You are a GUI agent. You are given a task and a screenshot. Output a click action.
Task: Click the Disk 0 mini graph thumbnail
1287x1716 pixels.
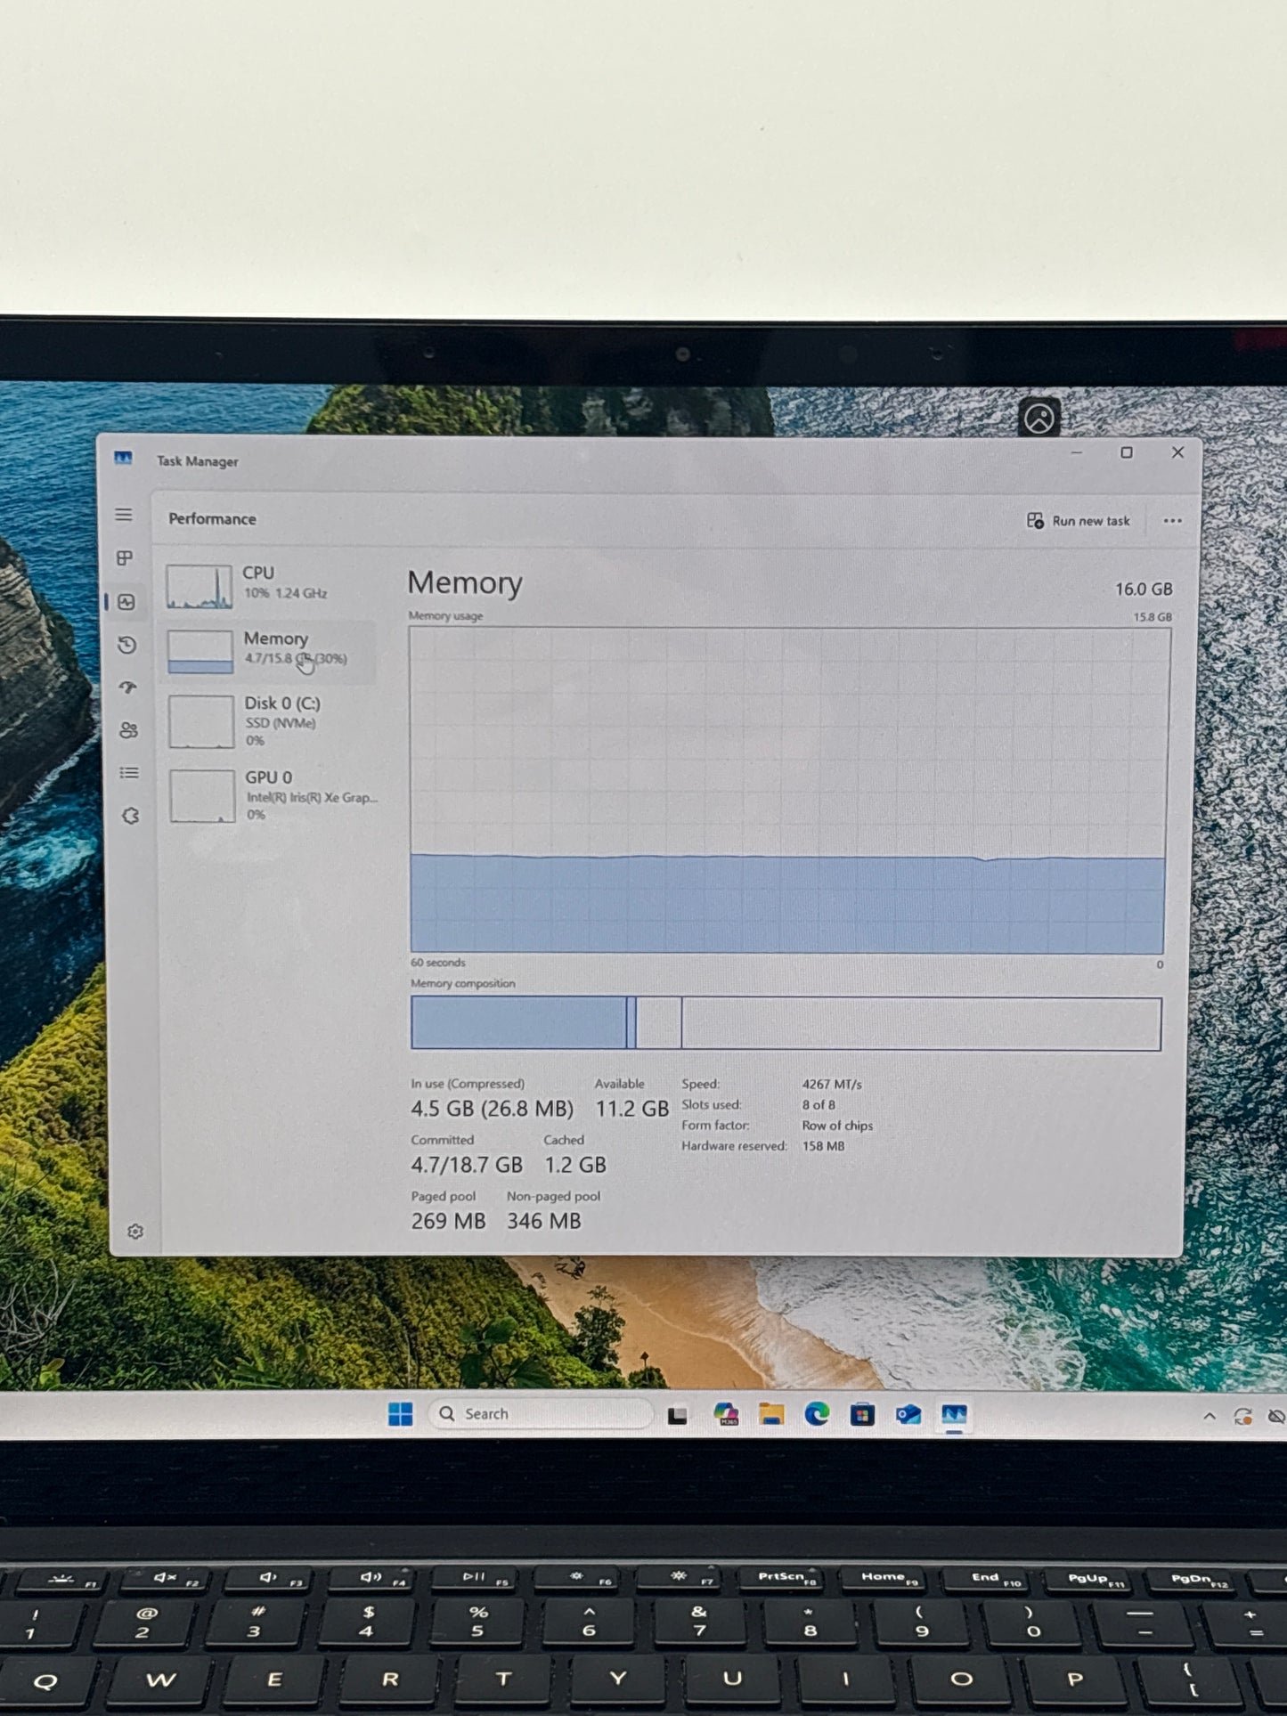[x=201, y=721]
